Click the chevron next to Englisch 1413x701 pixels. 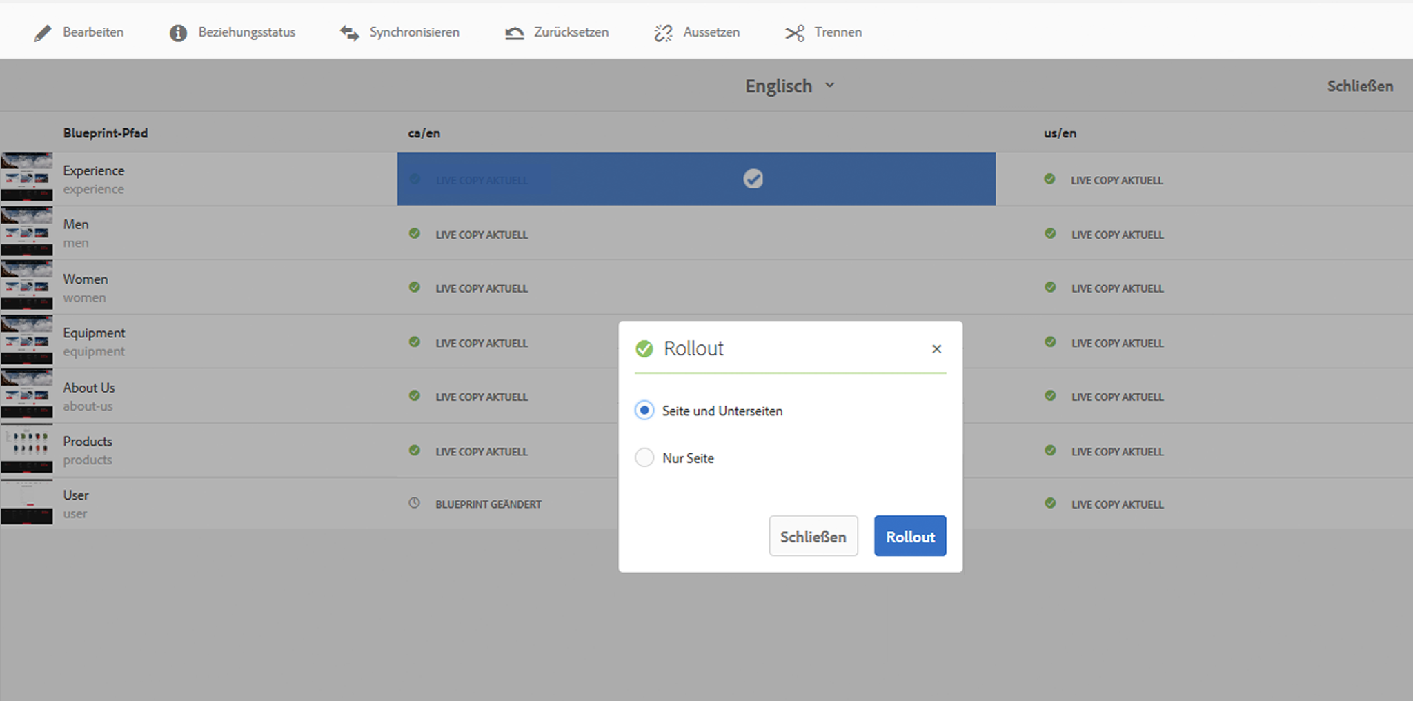(x=830, y=85)
